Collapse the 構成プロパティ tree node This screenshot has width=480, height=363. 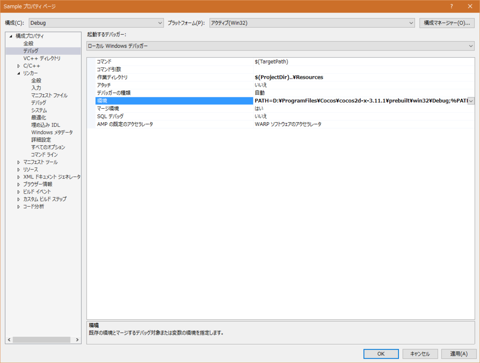(11, 36)
